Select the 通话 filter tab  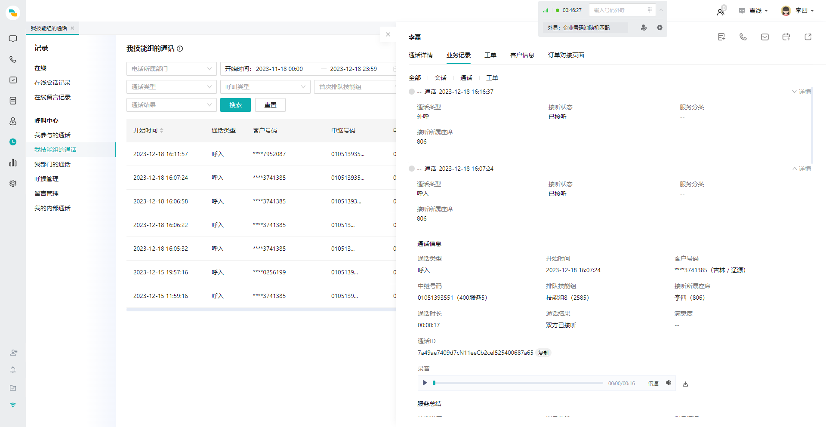(x=466, y=78)
